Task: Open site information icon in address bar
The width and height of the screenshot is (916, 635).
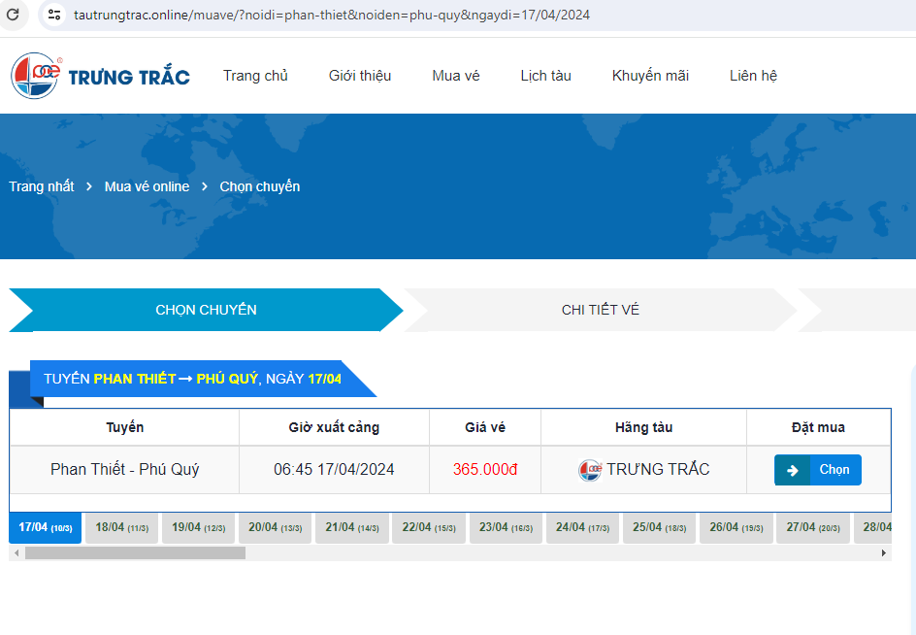Action: click(54, 15)
